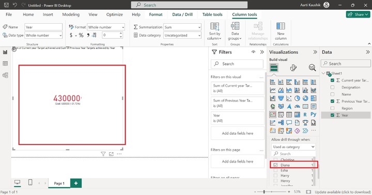The height and width of the screenshot is (195, 372).
Task: Switch to the Insert ribbon tab
Action: pyautogui.click(x=48, y=14)
